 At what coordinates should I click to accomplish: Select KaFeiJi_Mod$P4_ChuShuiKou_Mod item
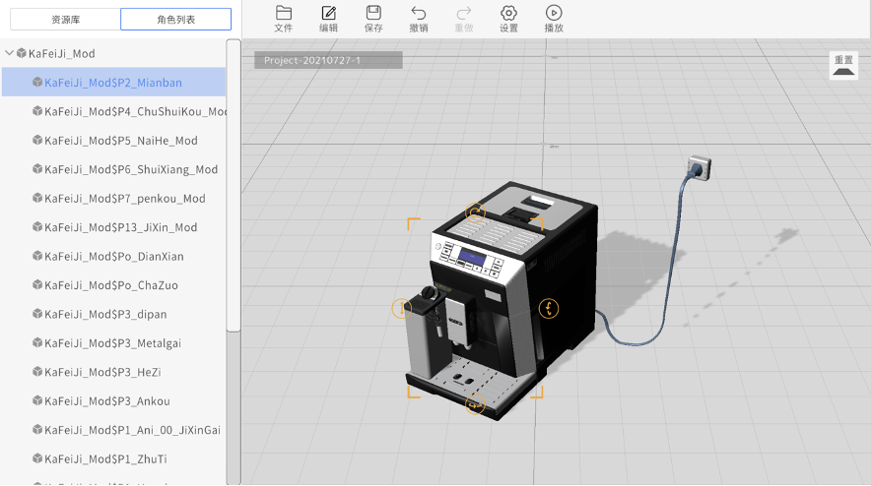click(x=113, y=111)
